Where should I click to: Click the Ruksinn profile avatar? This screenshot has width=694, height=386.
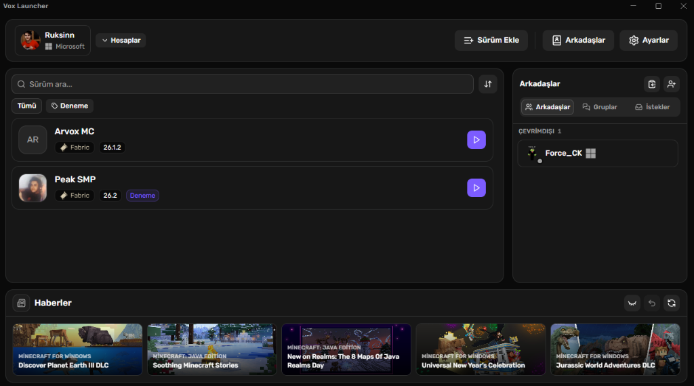coord(30,40)
